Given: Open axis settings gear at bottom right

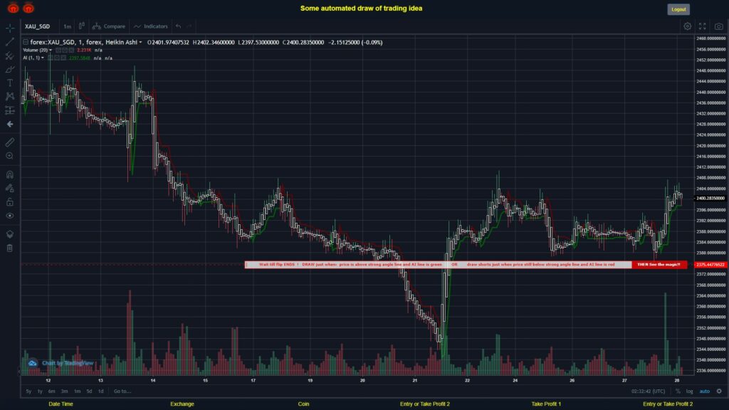Looking at the screenshot, I should 719,391.
